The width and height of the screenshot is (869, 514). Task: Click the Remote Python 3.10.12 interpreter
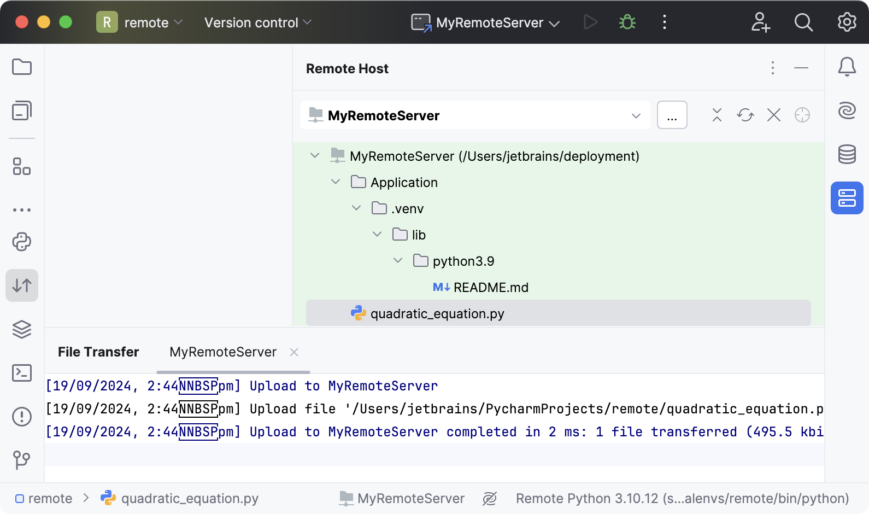pos(682,498)
